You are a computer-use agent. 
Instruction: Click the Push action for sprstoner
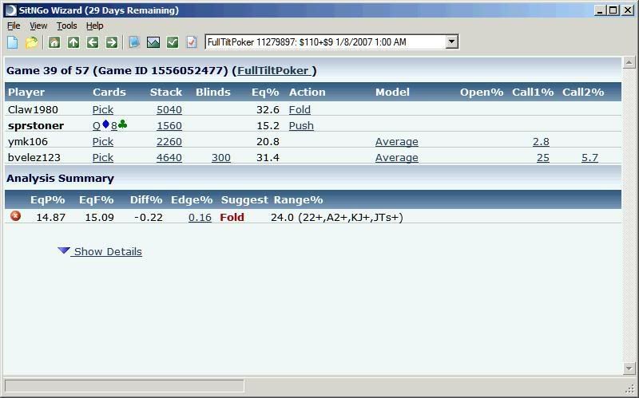pyautogui.click(x=301, y=125)
